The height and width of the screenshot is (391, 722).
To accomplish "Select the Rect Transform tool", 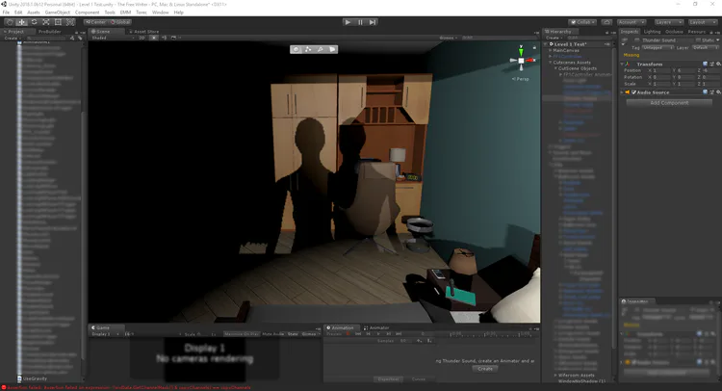I will coord(58,22).
